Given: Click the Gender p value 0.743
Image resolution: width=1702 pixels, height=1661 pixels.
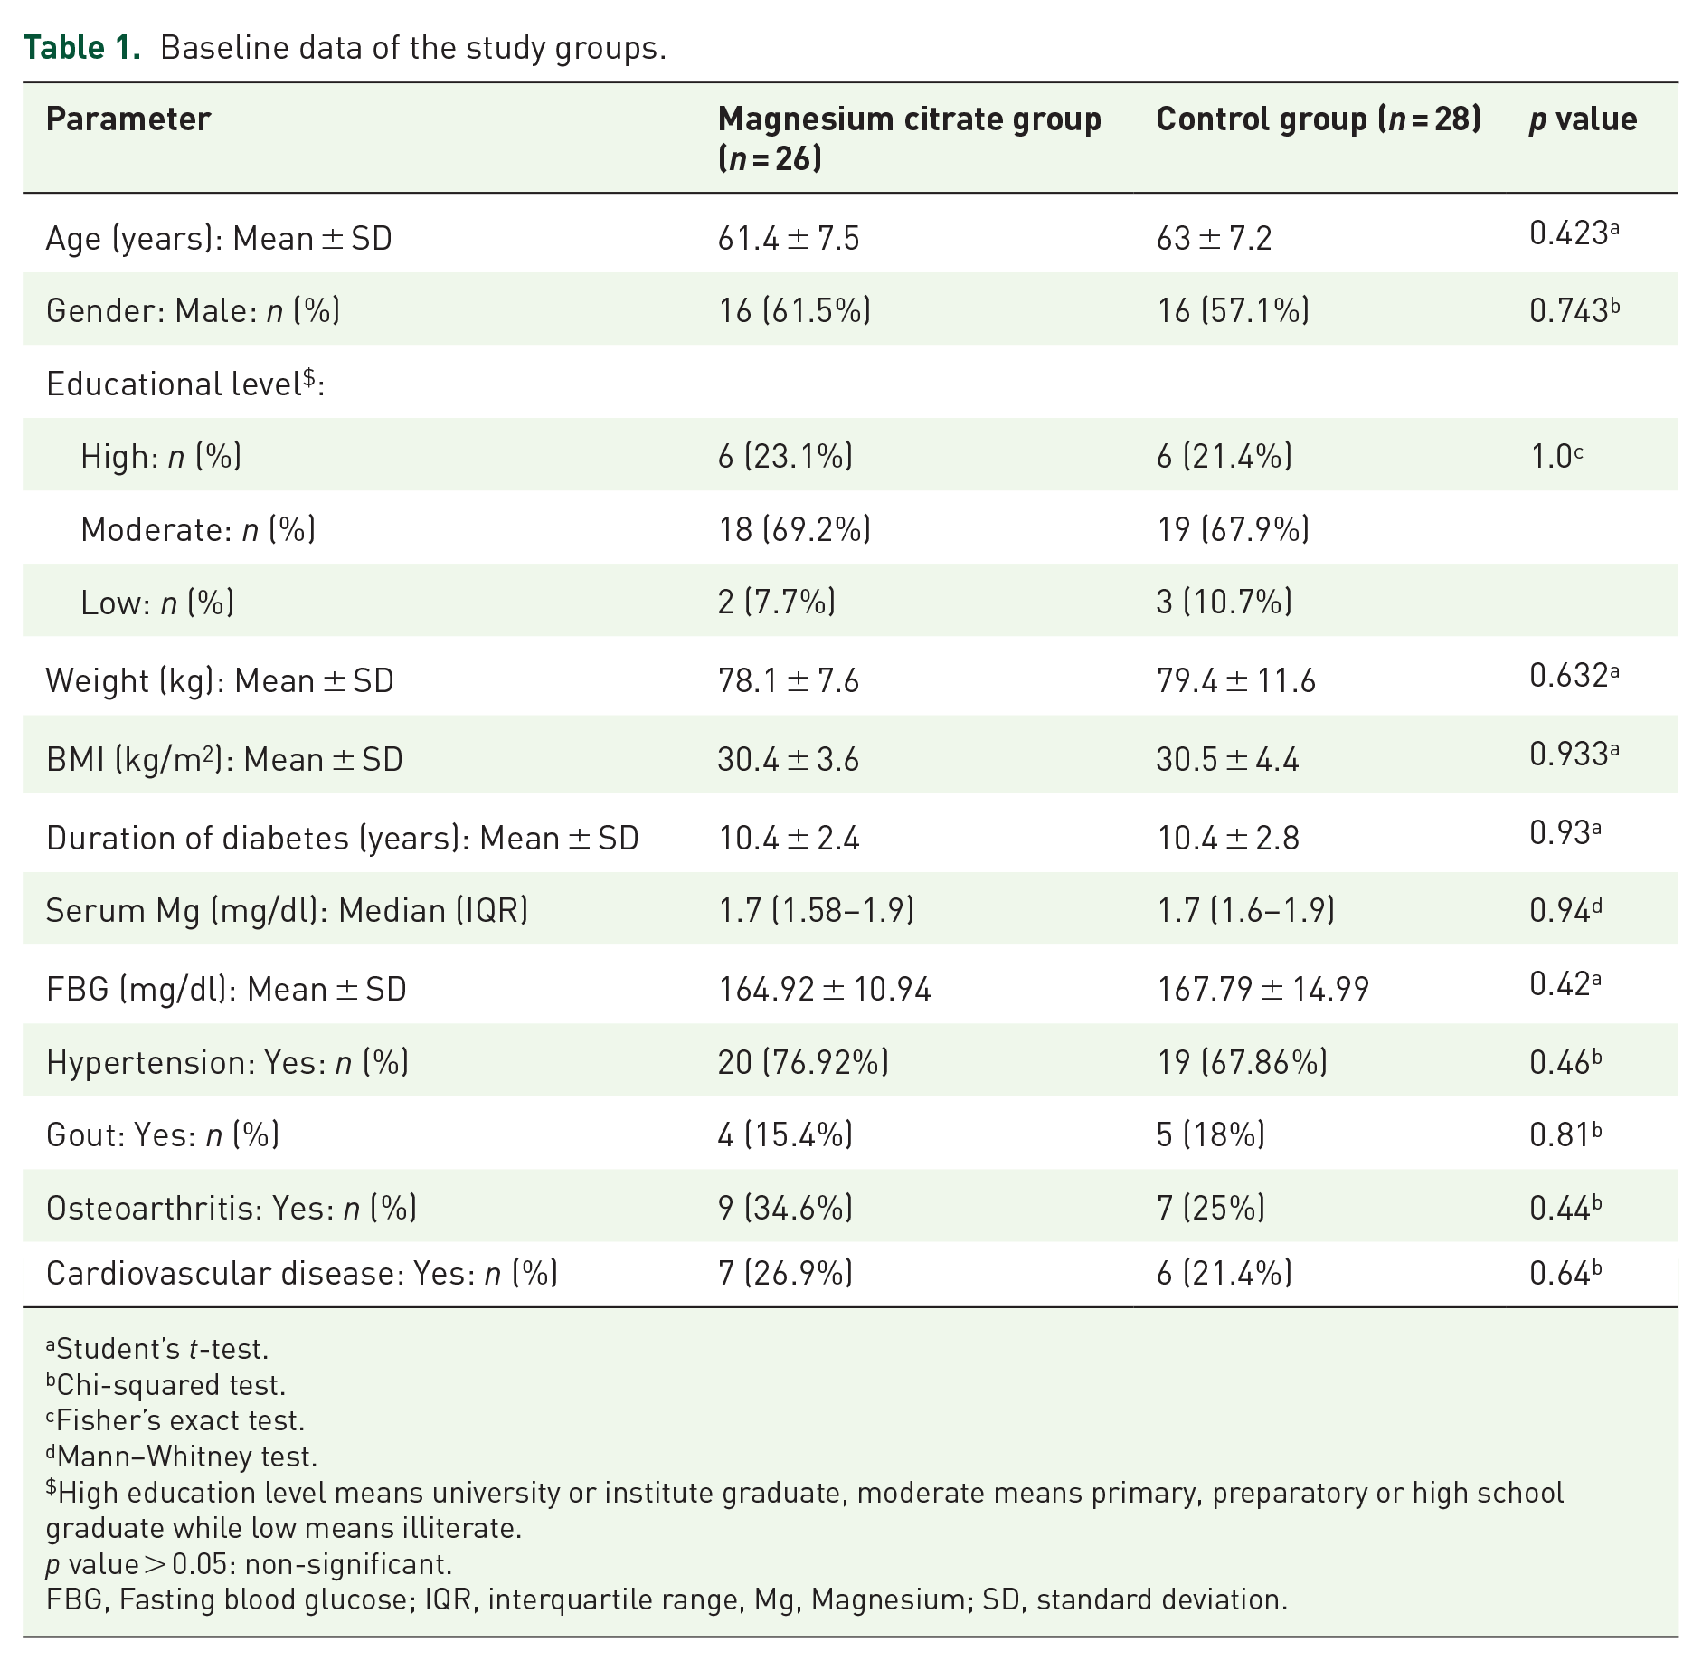Looking at the screenshot, I should point(1574,310).
